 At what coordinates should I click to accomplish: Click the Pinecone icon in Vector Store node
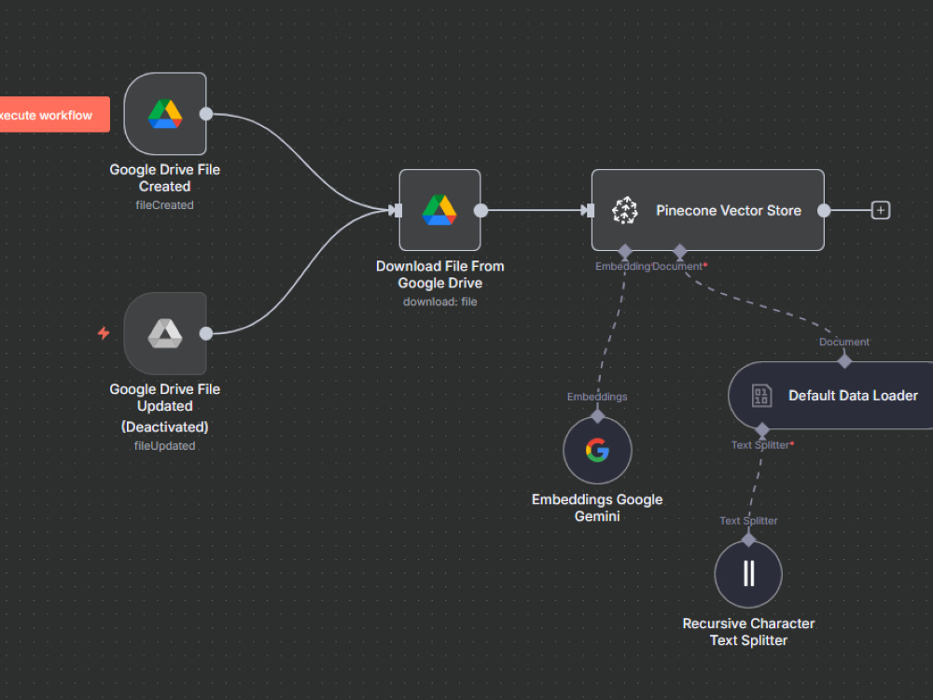[x=625, y=211]
